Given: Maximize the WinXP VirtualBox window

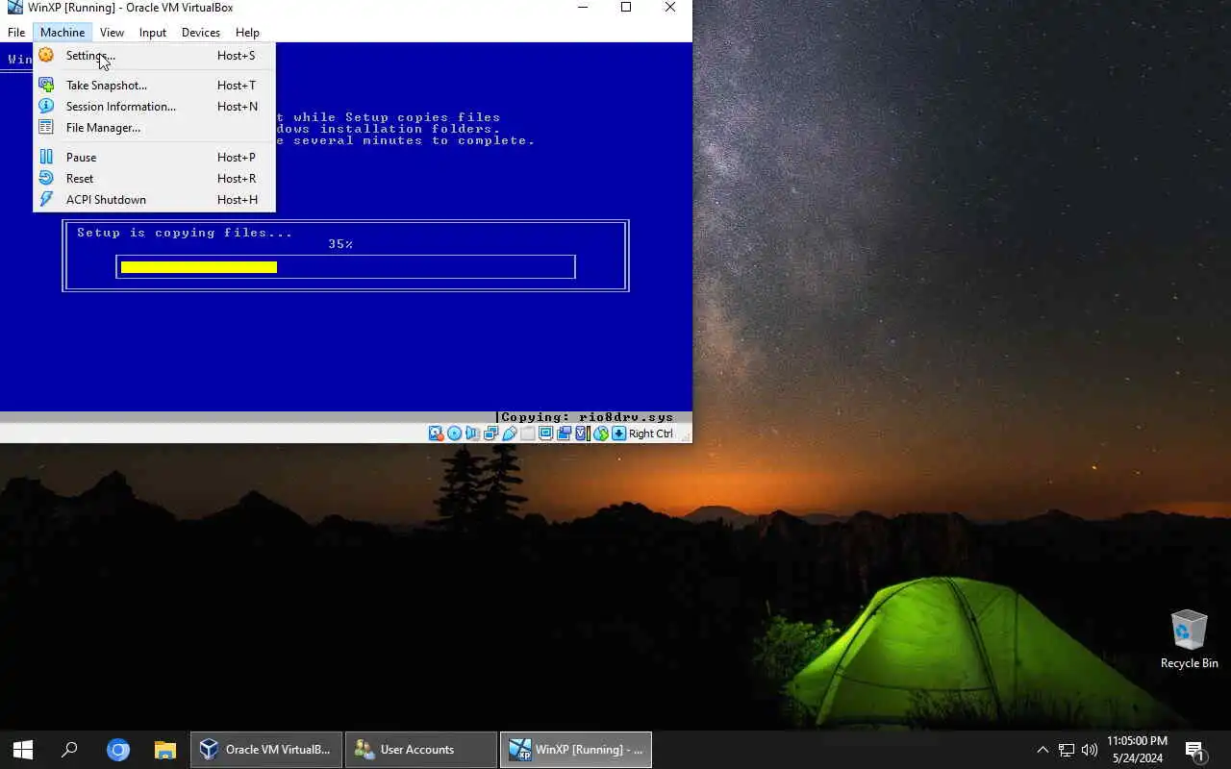Looking at the screenshot, I should tap(626, 8).
